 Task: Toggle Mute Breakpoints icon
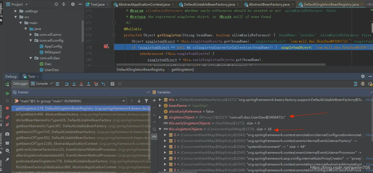pos(7,125)
